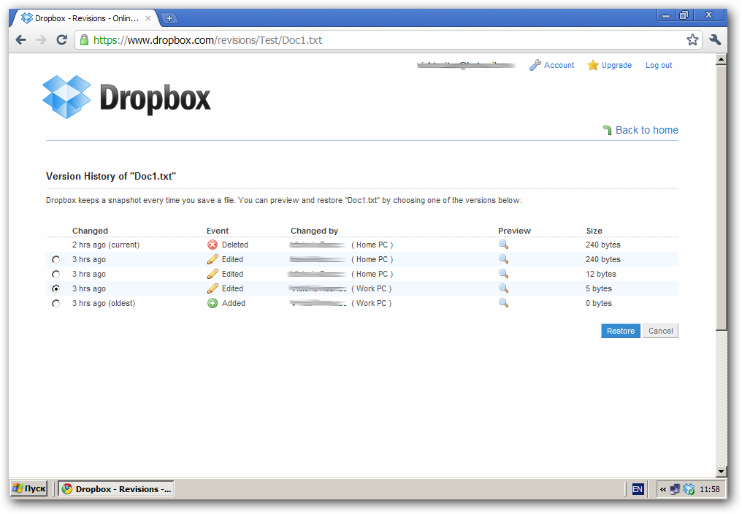This screenshot has width=742, height=514.
Task: Click the browser forward arrow
Action: pyautogui.click(x=41, y=40)
